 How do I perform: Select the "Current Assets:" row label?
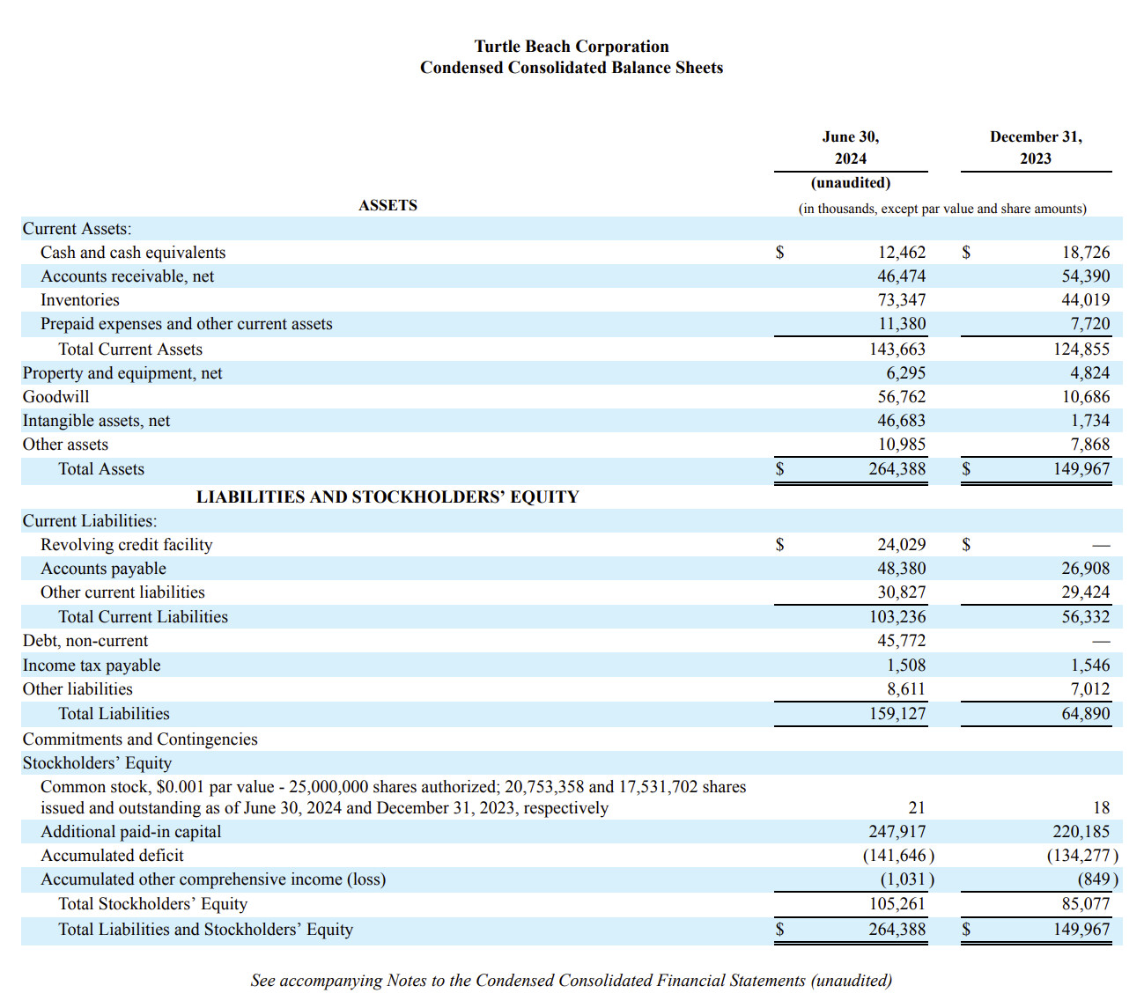pyautogui.click(x=77, y=229)
